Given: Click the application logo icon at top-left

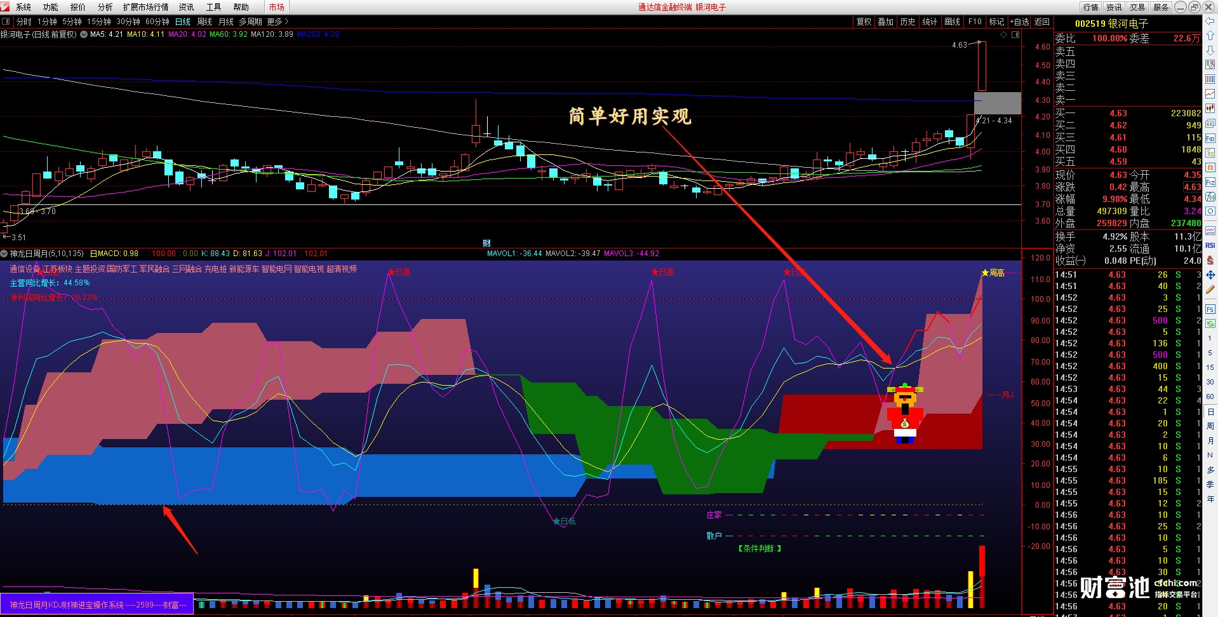Looking at the screenshot, I should point(5,7).
